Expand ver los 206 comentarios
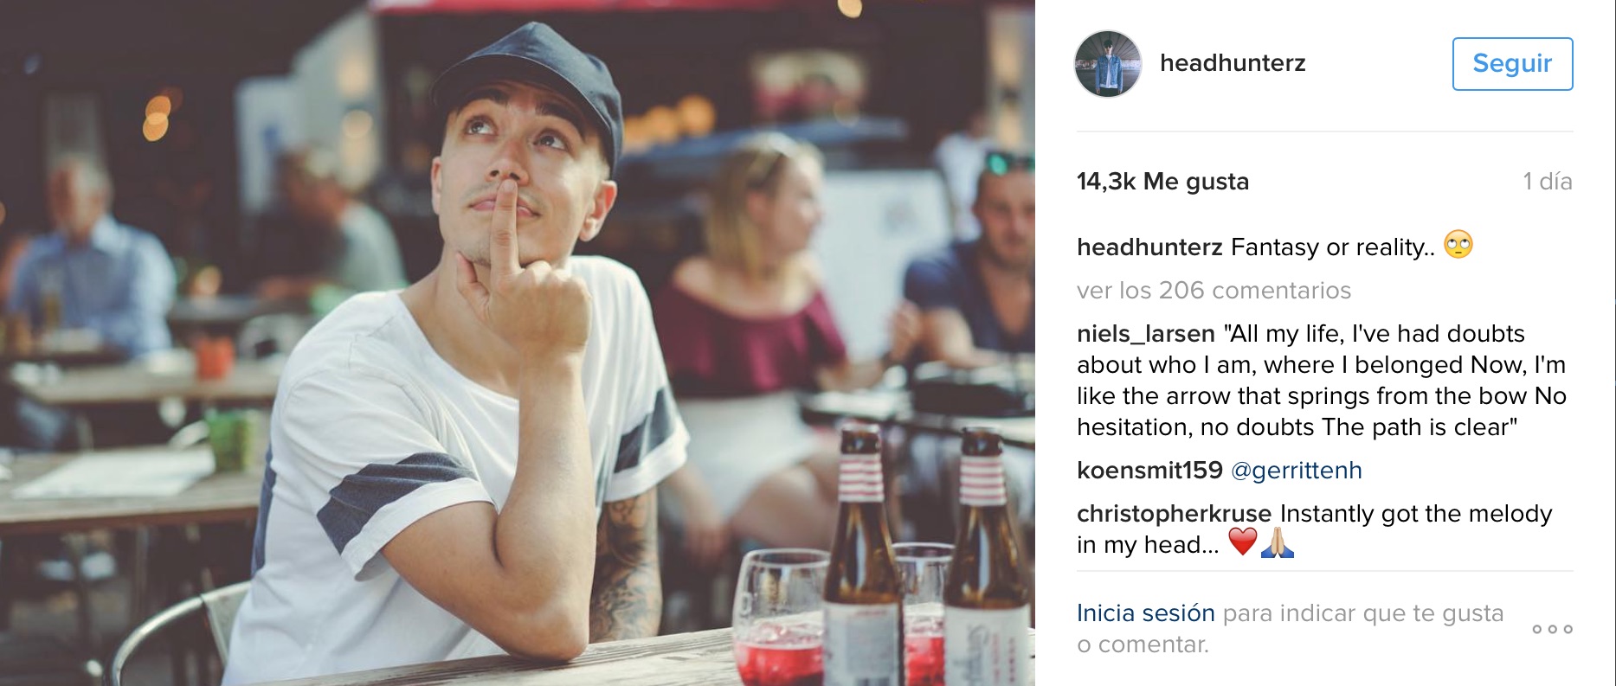Viewport: 1616px width, 686px height. coord(1214,291)
